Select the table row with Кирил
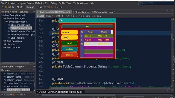Viewport: 175px width, 98px height. click(97, 40)
